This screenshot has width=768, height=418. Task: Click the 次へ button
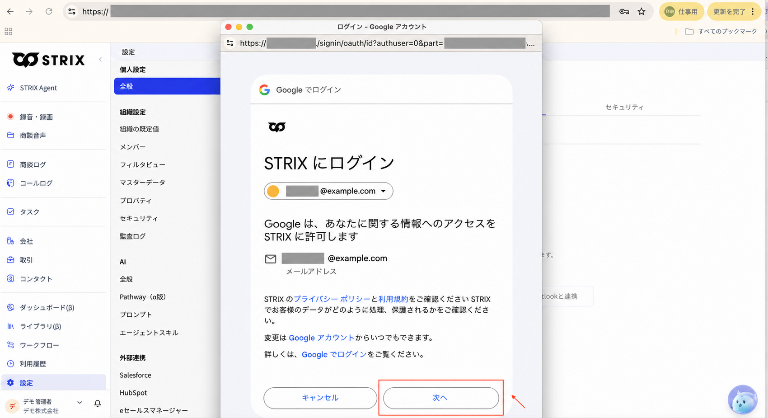[441, 398]
